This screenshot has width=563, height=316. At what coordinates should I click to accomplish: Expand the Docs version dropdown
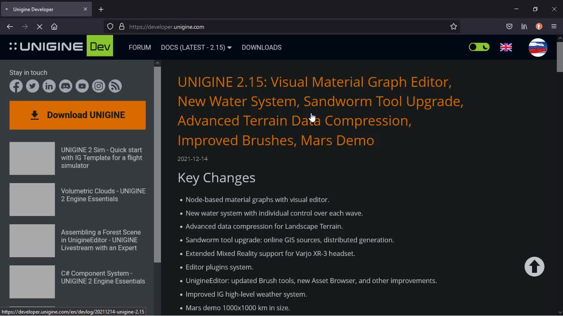coord(196,47)
